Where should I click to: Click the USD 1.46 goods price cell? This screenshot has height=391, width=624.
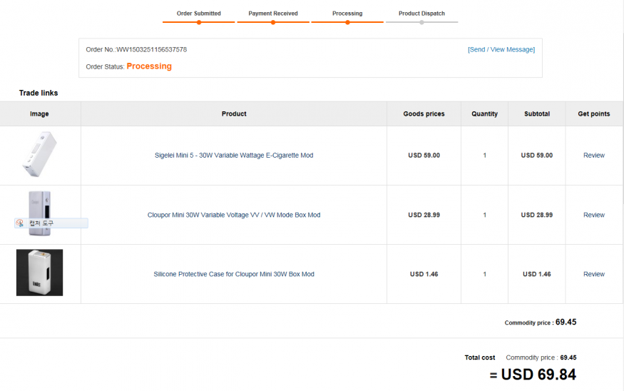coord(424,274)
